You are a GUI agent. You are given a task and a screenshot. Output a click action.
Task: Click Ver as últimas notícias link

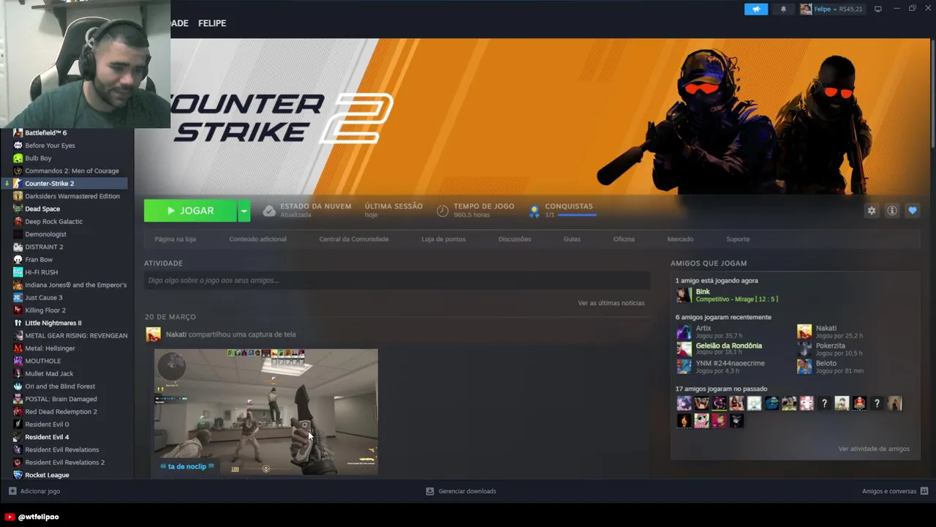coord(611,303)
